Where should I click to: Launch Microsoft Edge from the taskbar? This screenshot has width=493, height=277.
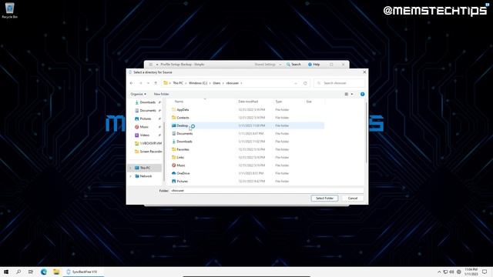click(44, 272)
